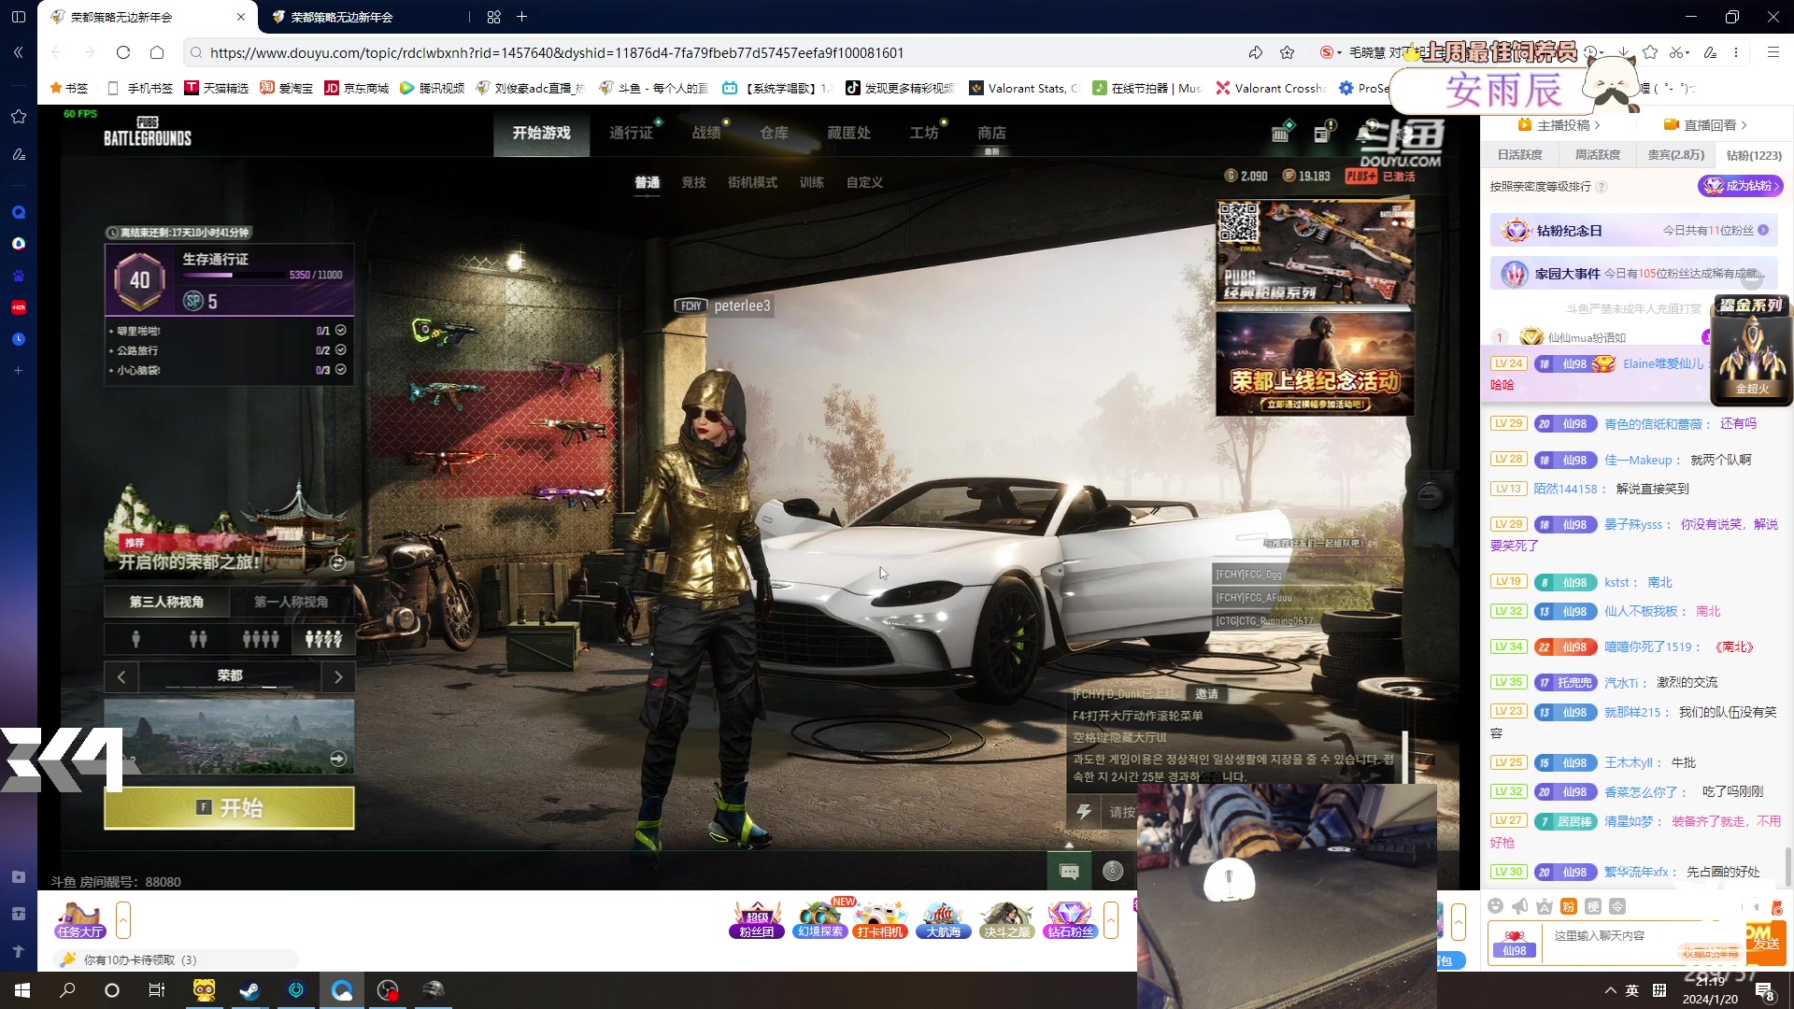Switch to 贵宾(2.8万) tab
Screen dimensions: 1794x1009
pos(1675,155)
